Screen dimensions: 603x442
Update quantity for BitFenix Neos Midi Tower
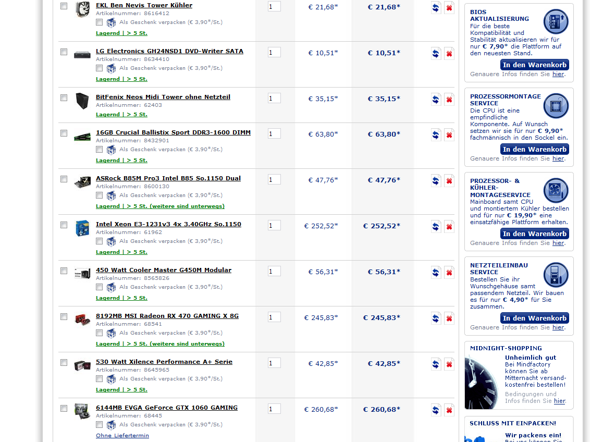click(435, 100)
